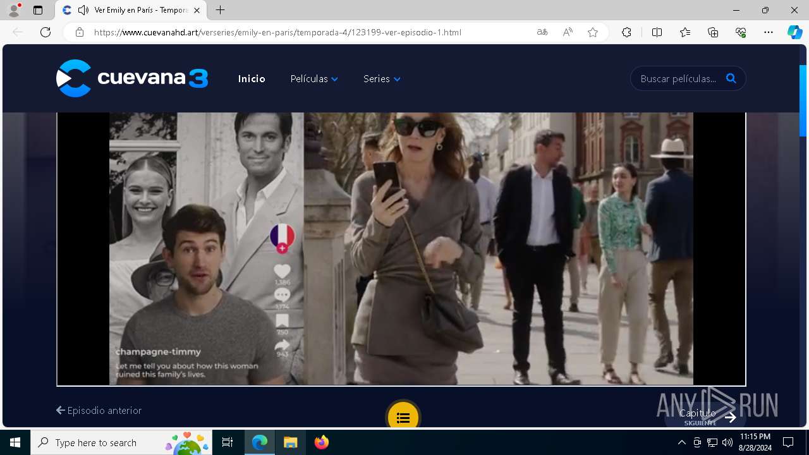Open the translate page icon
The height and width of the screenshot is (455, 809).
coord(542,32)
